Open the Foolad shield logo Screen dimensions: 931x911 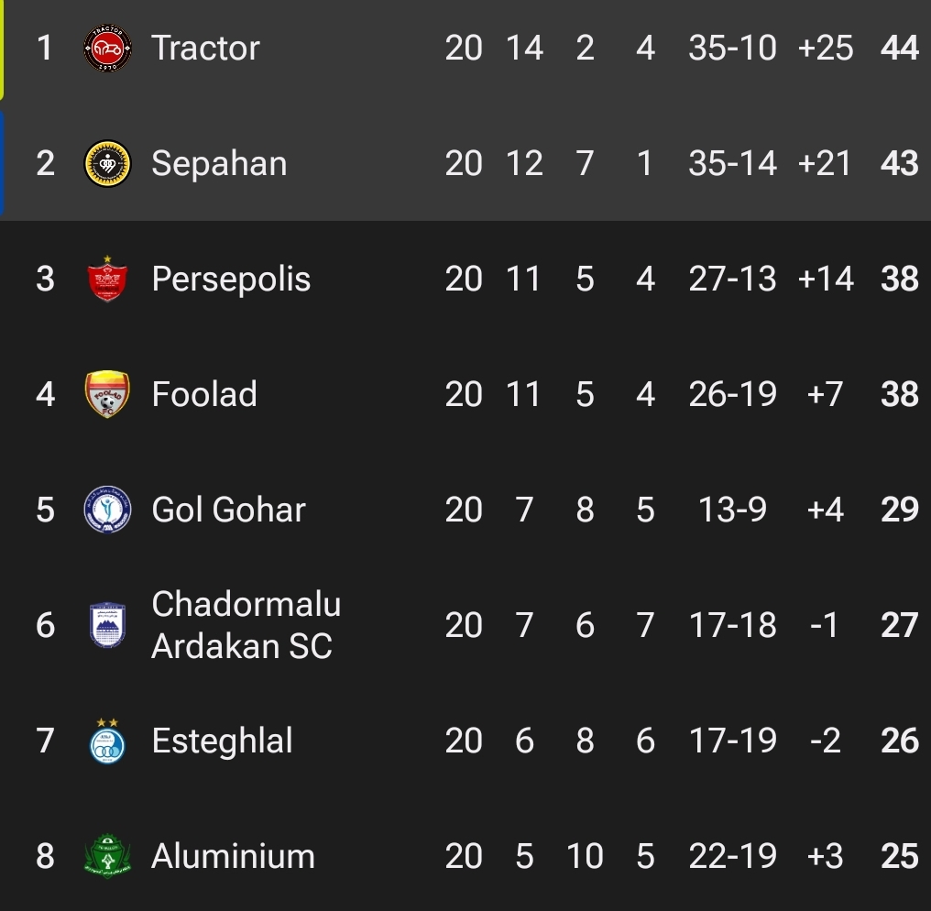pyautogui.click(x=107, y=394)
